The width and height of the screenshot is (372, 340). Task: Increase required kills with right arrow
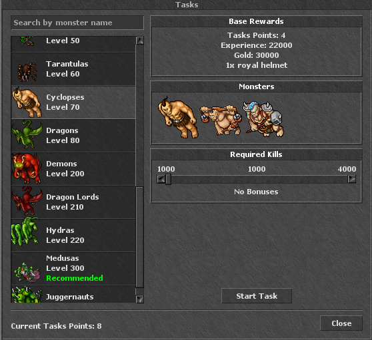pyautogui.click(x=352, y=179)
